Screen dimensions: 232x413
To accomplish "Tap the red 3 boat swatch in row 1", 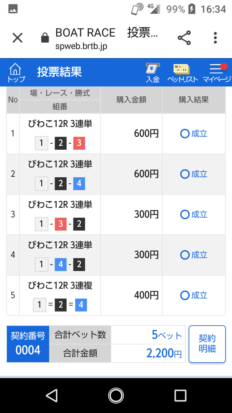I will (79, 143).
